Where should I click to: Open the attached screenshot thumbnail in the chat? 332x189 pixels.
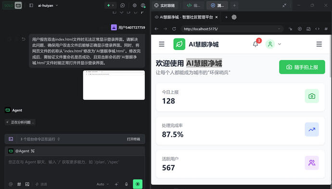click(x=114, y=85)
